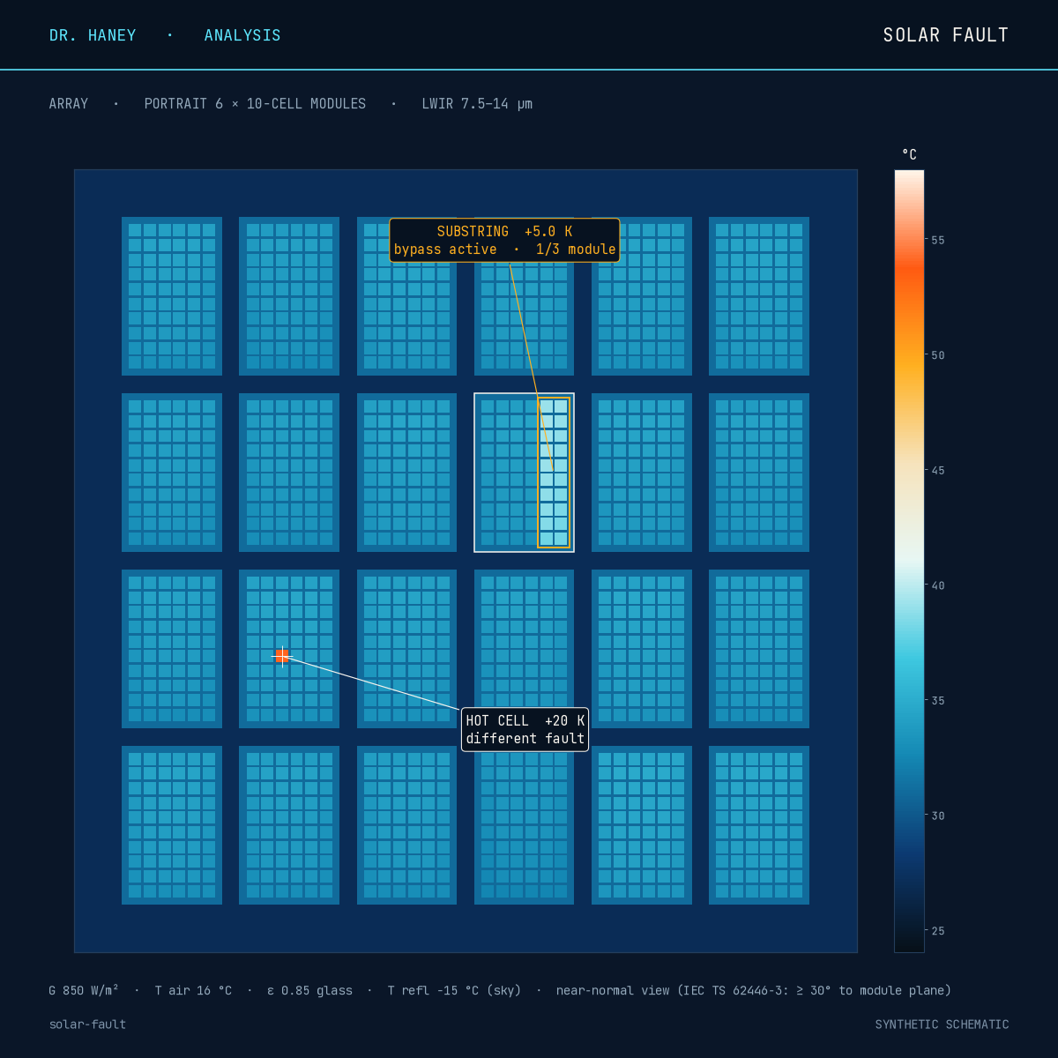Viewport: 1058px width, 1058px height.
Task: Click the "T refl -15 °C (sky)" value
Action: pos(454,991)
